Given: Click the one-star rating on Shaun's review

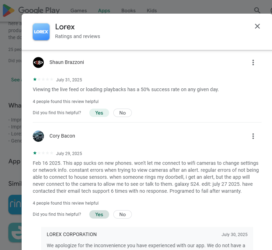Looking at the screenshot, I should [43, 79].
